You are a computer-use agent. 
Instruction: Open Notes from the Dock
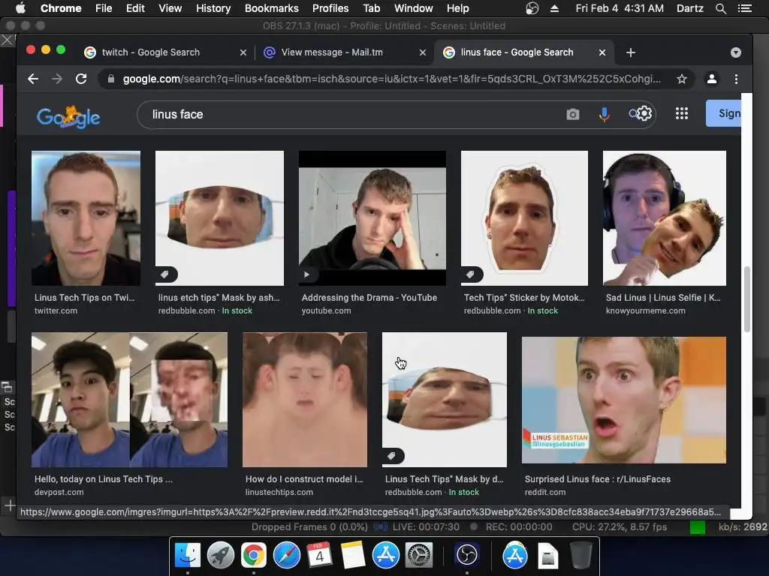point(353,555)
